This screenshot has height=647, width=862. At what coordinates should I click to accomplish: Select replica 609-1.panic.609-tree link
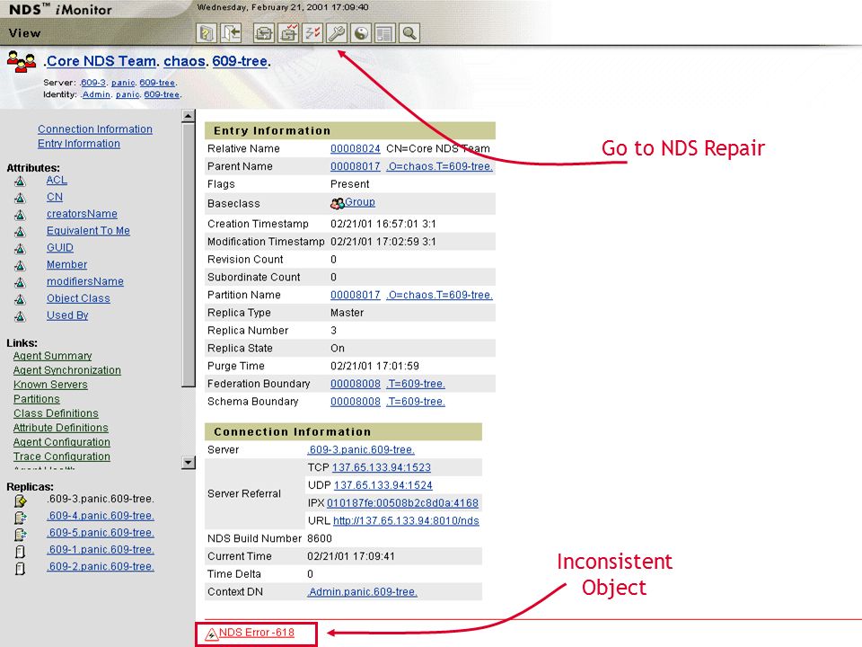coord(100,549)
